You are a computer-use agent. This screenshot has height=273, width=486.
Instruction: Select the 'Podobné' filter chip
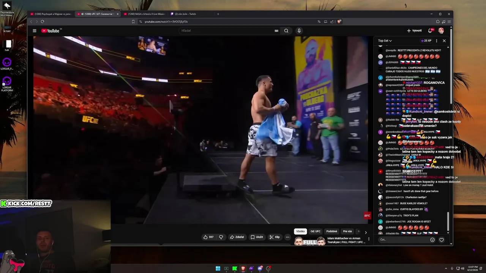click(332, 231)
